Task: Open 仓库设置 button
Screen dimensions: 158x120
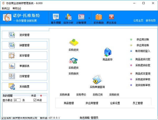Action: (115, 103)
